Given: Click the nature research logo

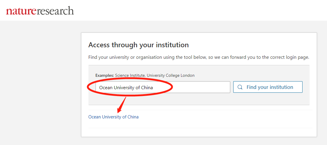Looking at the screenshot, I should pos(40,11).
